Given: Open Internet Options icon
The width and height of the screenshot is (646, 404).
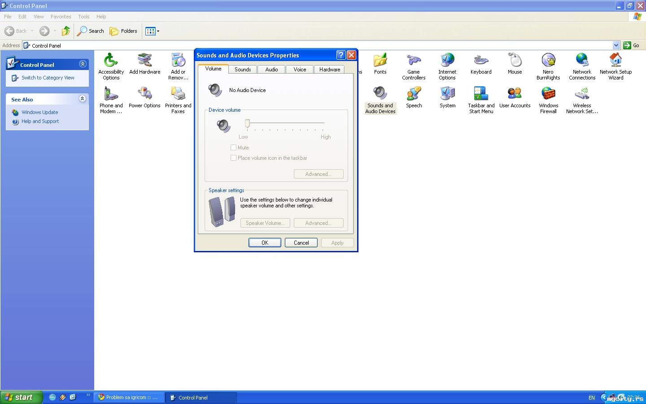Looking at the screenshot, I should [447, 66].
